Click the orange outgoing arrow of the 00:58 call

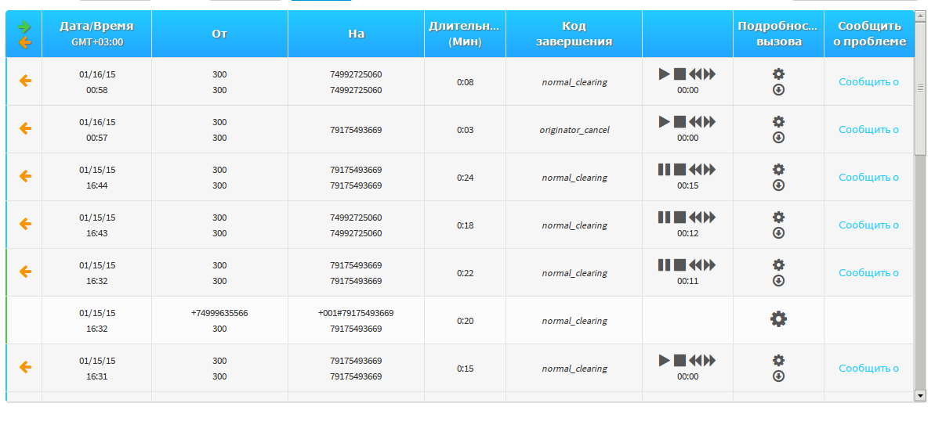pyautogui.click(x=24, y=81)
